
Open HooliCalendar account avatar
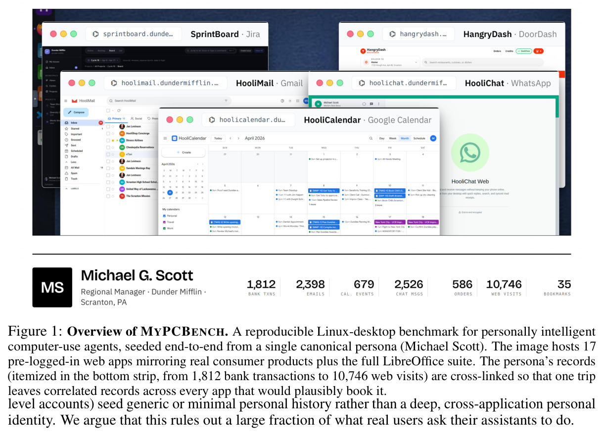coord(433,138)
